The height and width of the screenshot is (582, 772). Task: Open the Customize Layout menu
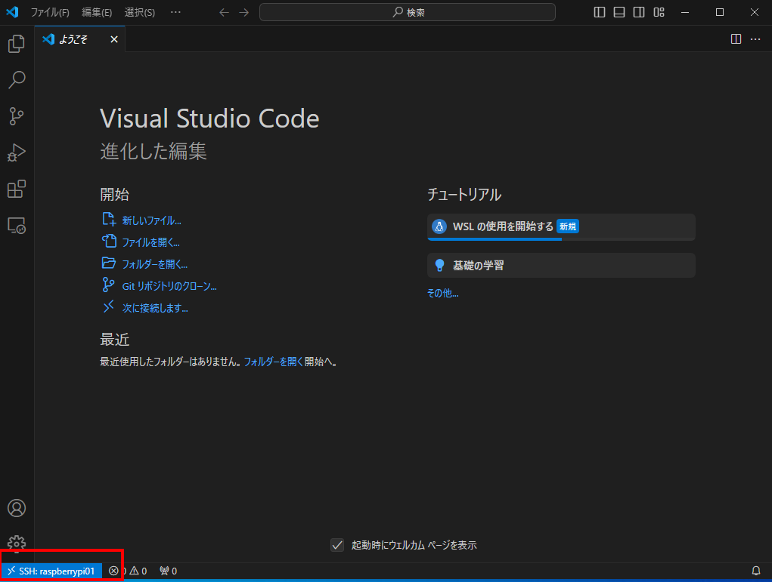(659, 12)
